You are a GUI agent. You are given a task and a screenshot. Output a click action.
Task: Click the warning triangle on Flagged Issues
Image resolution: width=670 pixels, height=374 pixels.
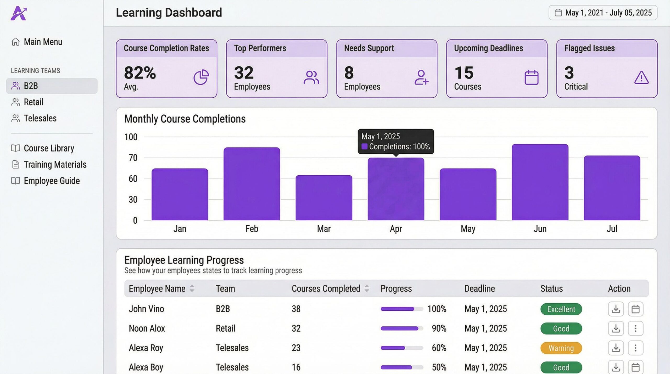click(x=641, y=78)
